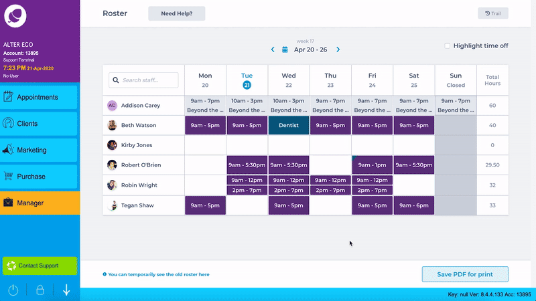
Task: Go to the previous week
Action: tap(273, 49)
